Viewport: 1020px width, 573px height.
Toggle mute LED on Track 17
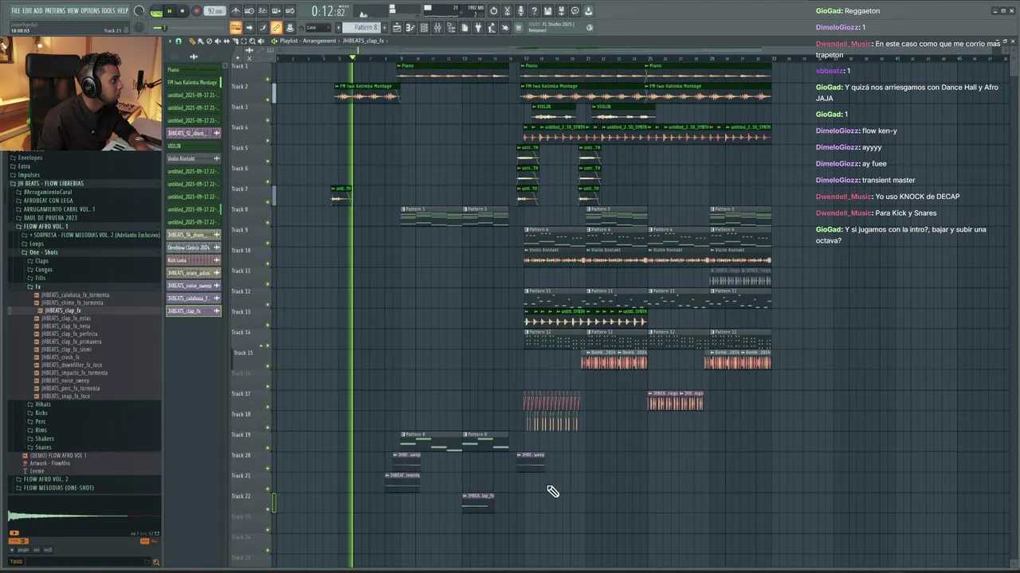[268, 407]
